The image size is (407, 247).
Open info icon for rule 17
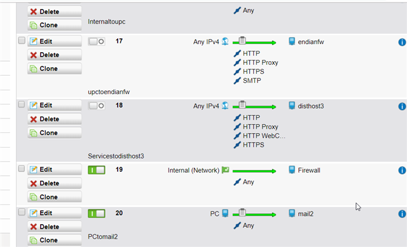click(402, 42)
